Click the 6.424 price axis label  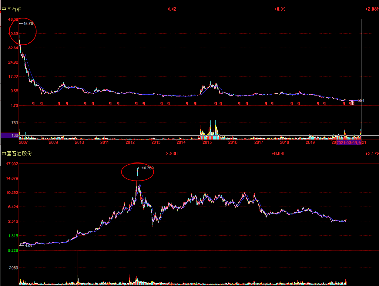pyautogui.click(x=13, y=207)
